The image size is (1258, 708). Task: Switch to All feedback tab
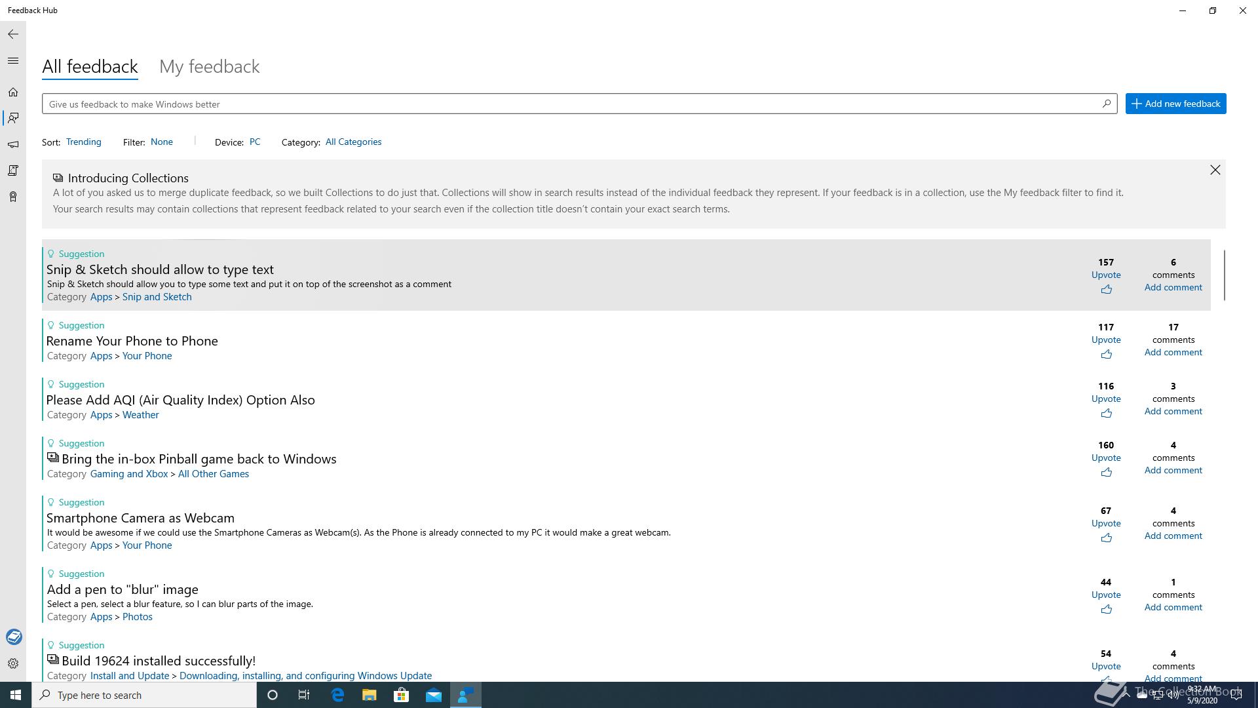(90, 66)
